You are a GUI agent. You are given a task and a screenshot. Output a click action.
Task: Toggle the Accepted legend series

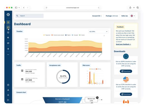pyautogui.click(x=75, y=35)
